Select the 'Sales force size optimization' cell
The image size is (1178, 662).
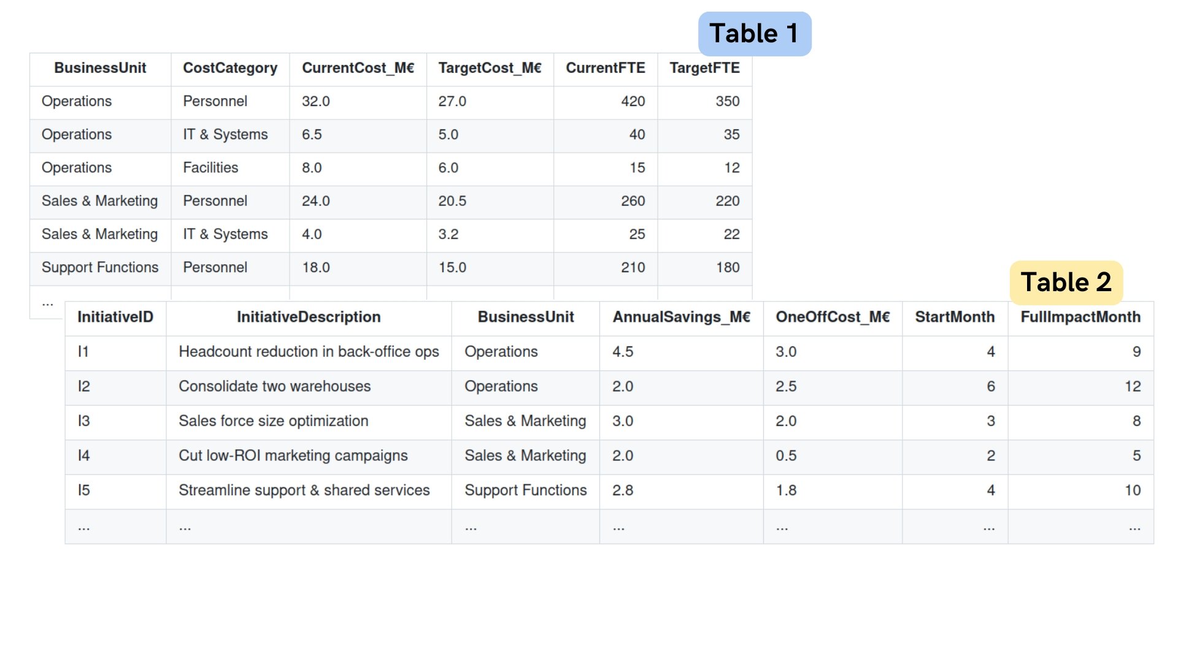[x=274, y=421]
